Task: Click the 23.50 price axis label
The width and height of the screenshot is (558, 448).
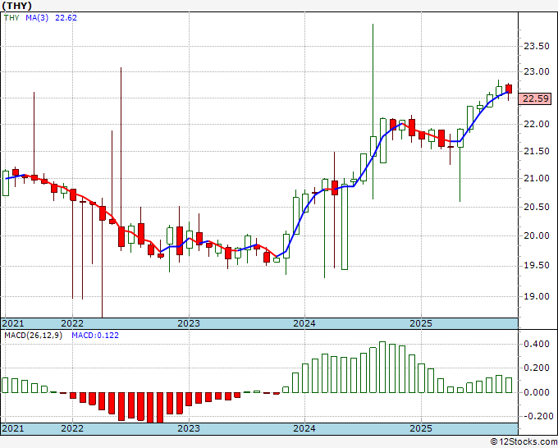Action: point(537,46)
